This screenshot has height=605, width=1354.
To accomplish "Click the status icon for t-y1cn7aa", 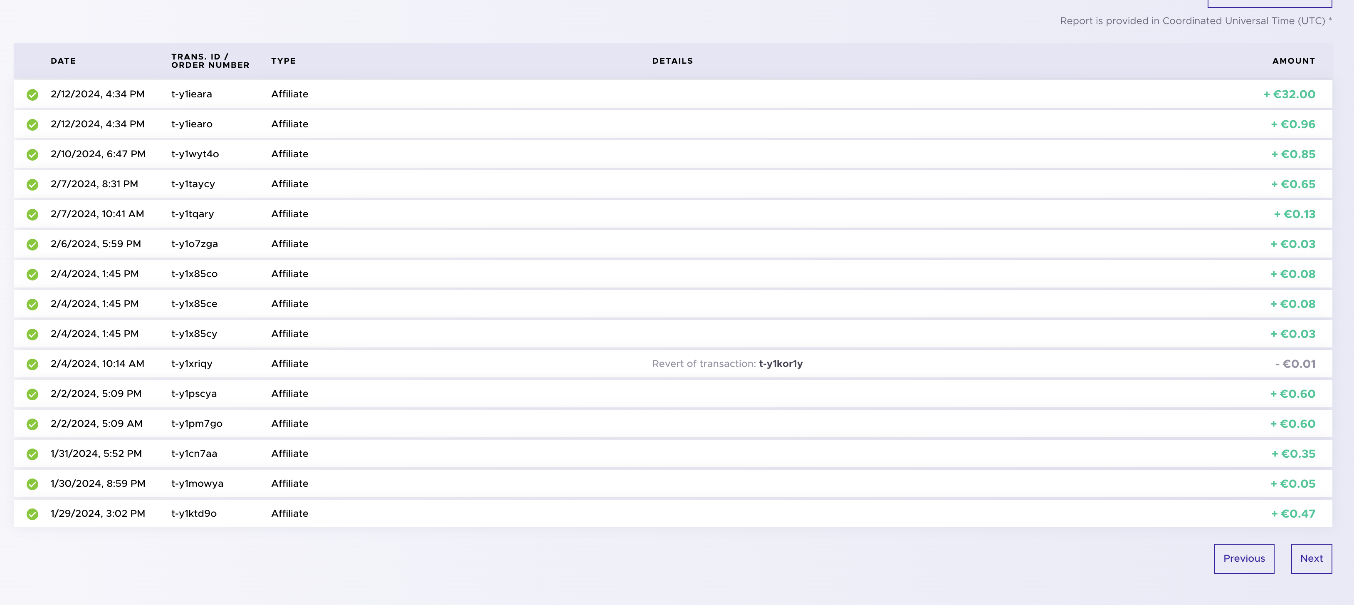I will point(32,454).
